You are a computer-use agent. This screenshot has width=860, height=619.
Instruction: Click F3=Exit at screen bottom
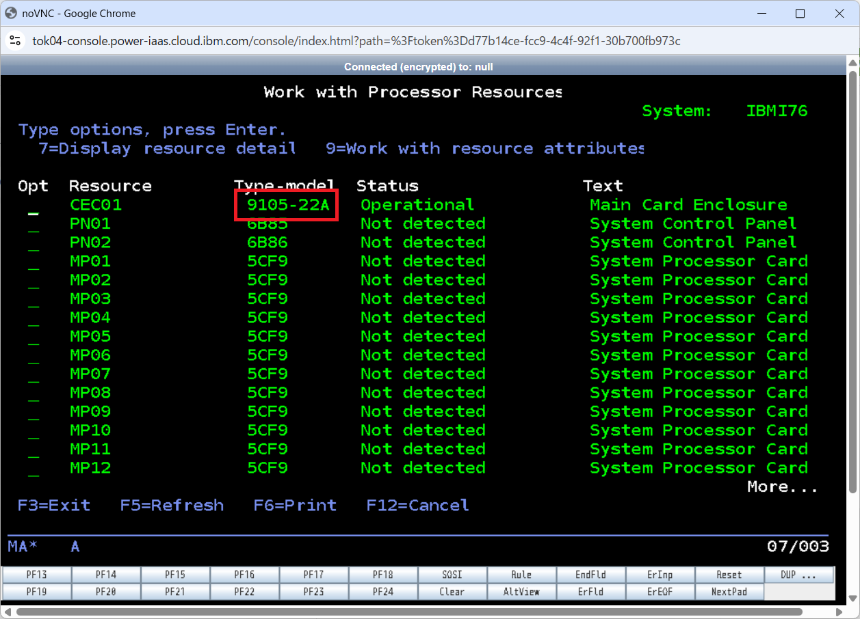[x=54, y=506]
